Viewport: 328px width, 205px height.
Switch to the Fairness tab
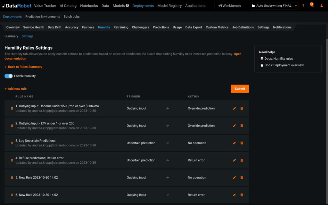click(88, 28)
